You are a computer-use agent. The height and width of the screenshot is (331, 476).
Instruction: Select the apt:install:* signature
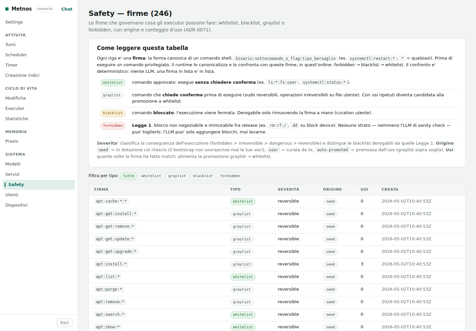(x=111, y=264)
